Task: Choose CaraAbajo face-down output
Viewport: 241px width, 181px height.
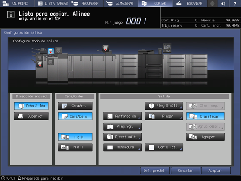Action: (x=76, y=116)
